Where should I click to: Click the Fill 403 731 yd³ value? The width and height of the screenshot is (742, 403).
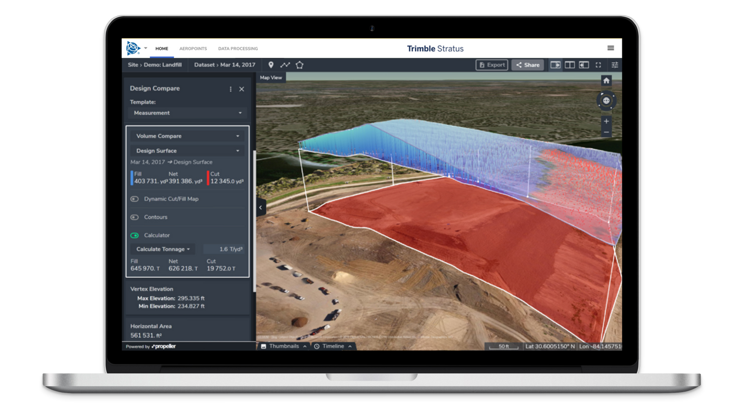point(150,181)
